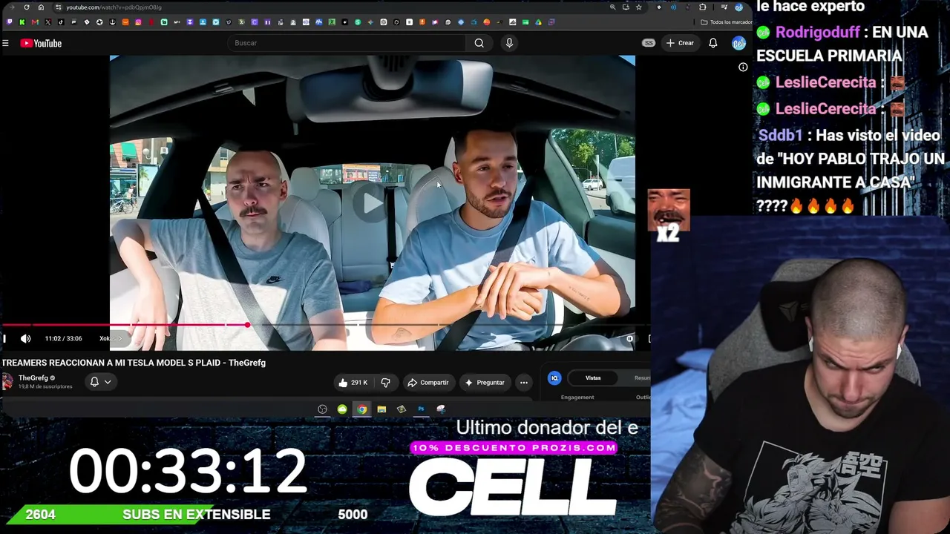Viewport: 950px width, 534px height.
Task: Open the X bookmark
Action: [x=48, y=22]
